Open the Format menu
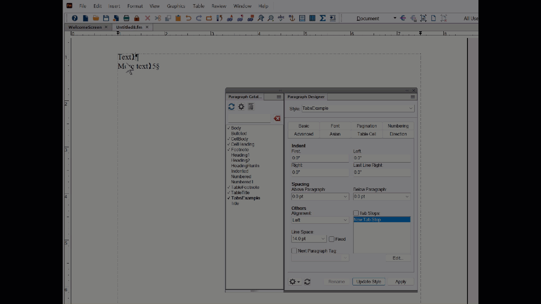Viewport: 541px width, 304px height. tap(135, 6)
